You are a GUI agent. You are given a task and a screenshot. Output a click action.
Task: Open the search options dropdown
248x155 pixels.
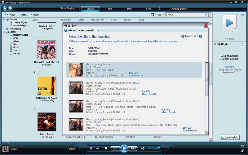pos(210,15)
